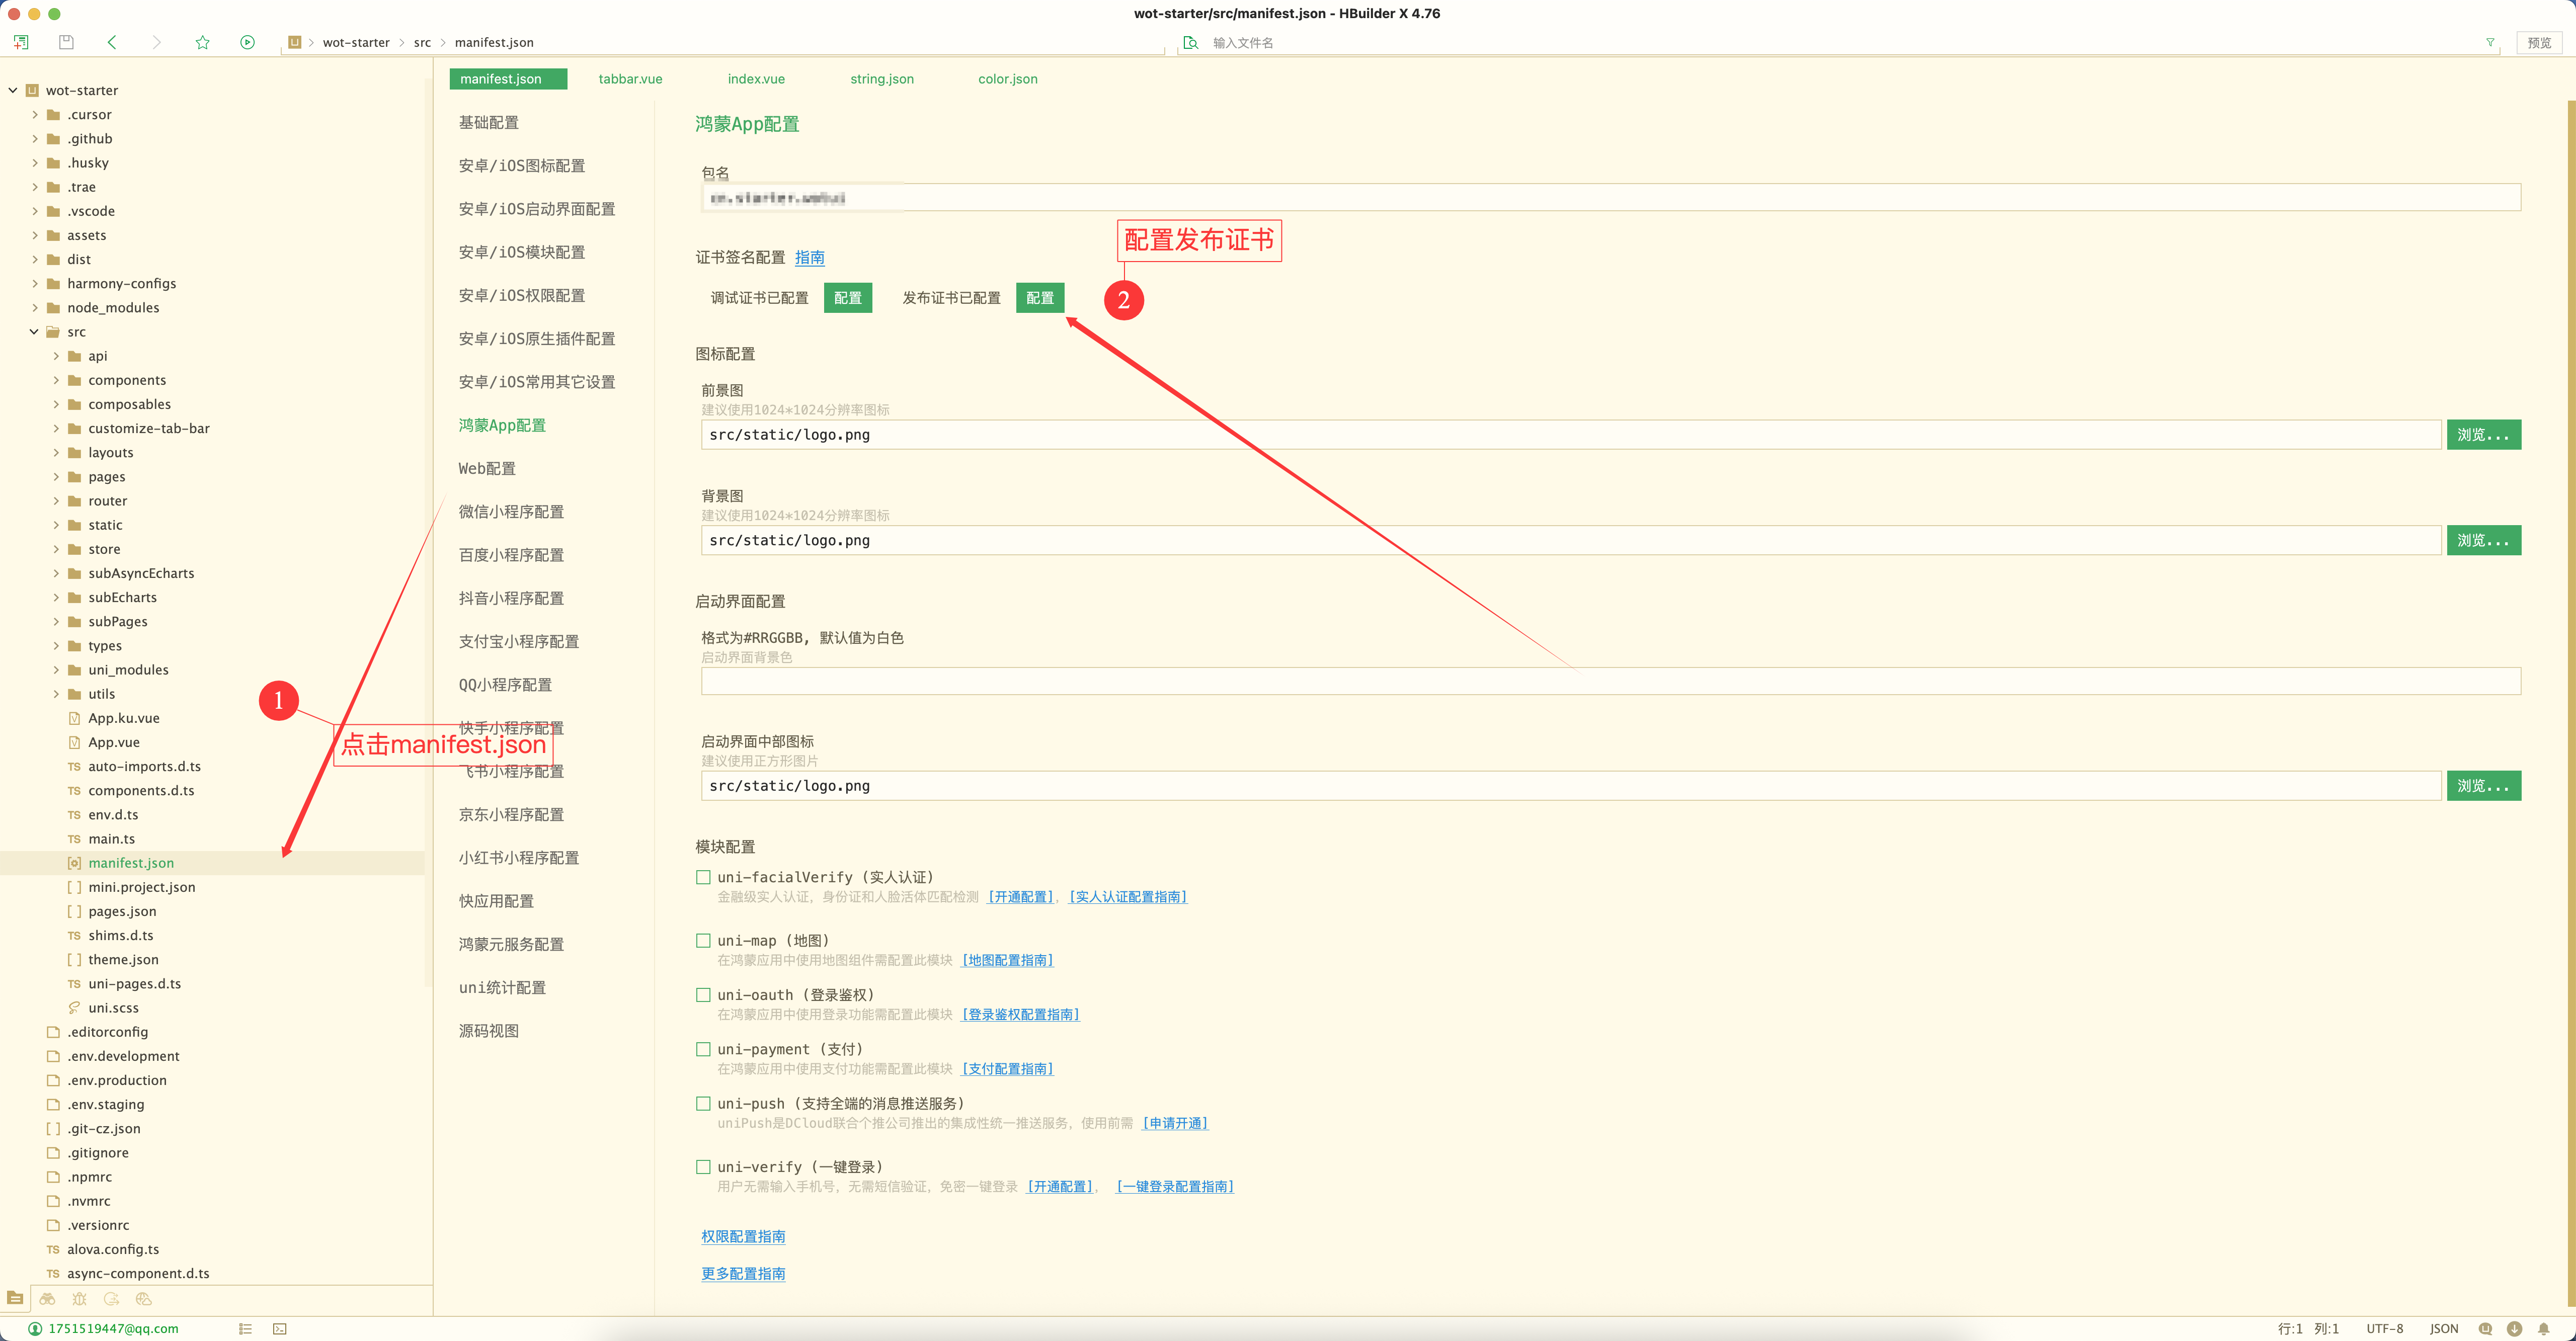2576x1341 pixels.
Task: Tick the uni-push checkbox
Action: [703, 1104]
